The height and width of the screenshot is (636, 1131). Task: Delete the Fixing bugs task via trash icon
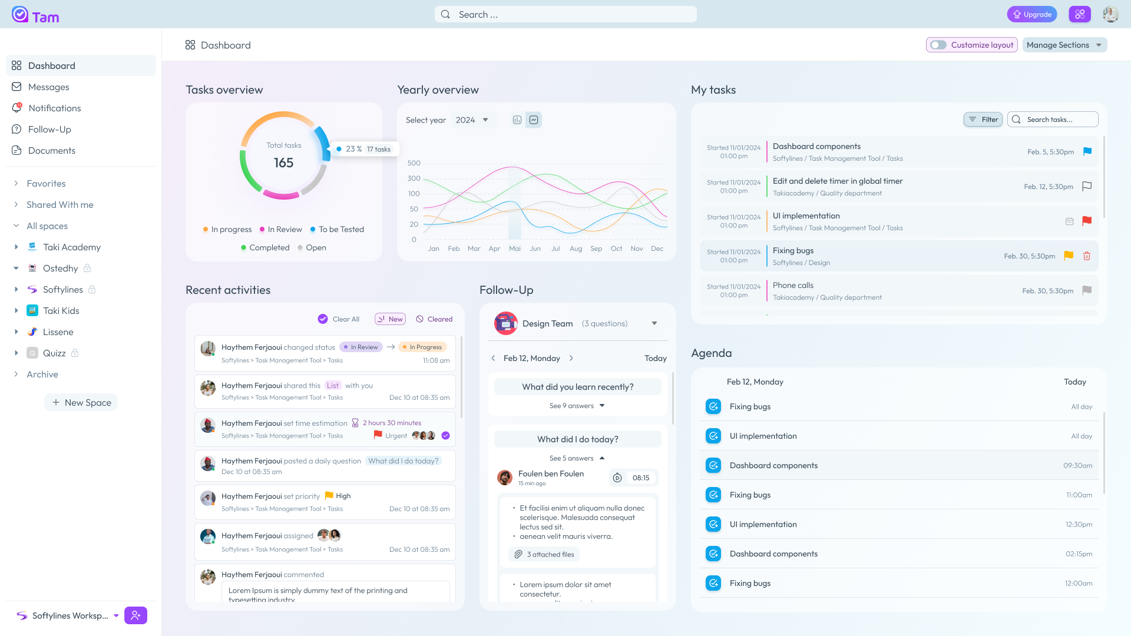click(x=1087, y=256)
